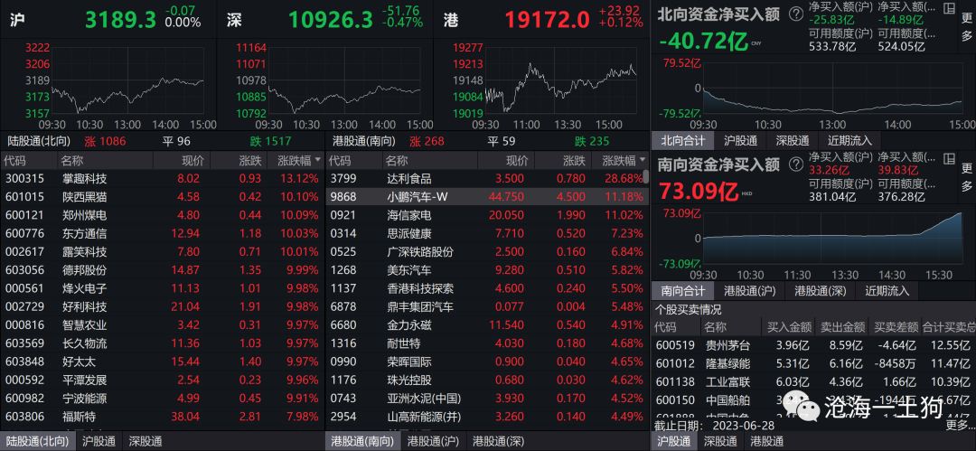
Task: Click 现价 column header in northbound list
Action: [167, 160]
